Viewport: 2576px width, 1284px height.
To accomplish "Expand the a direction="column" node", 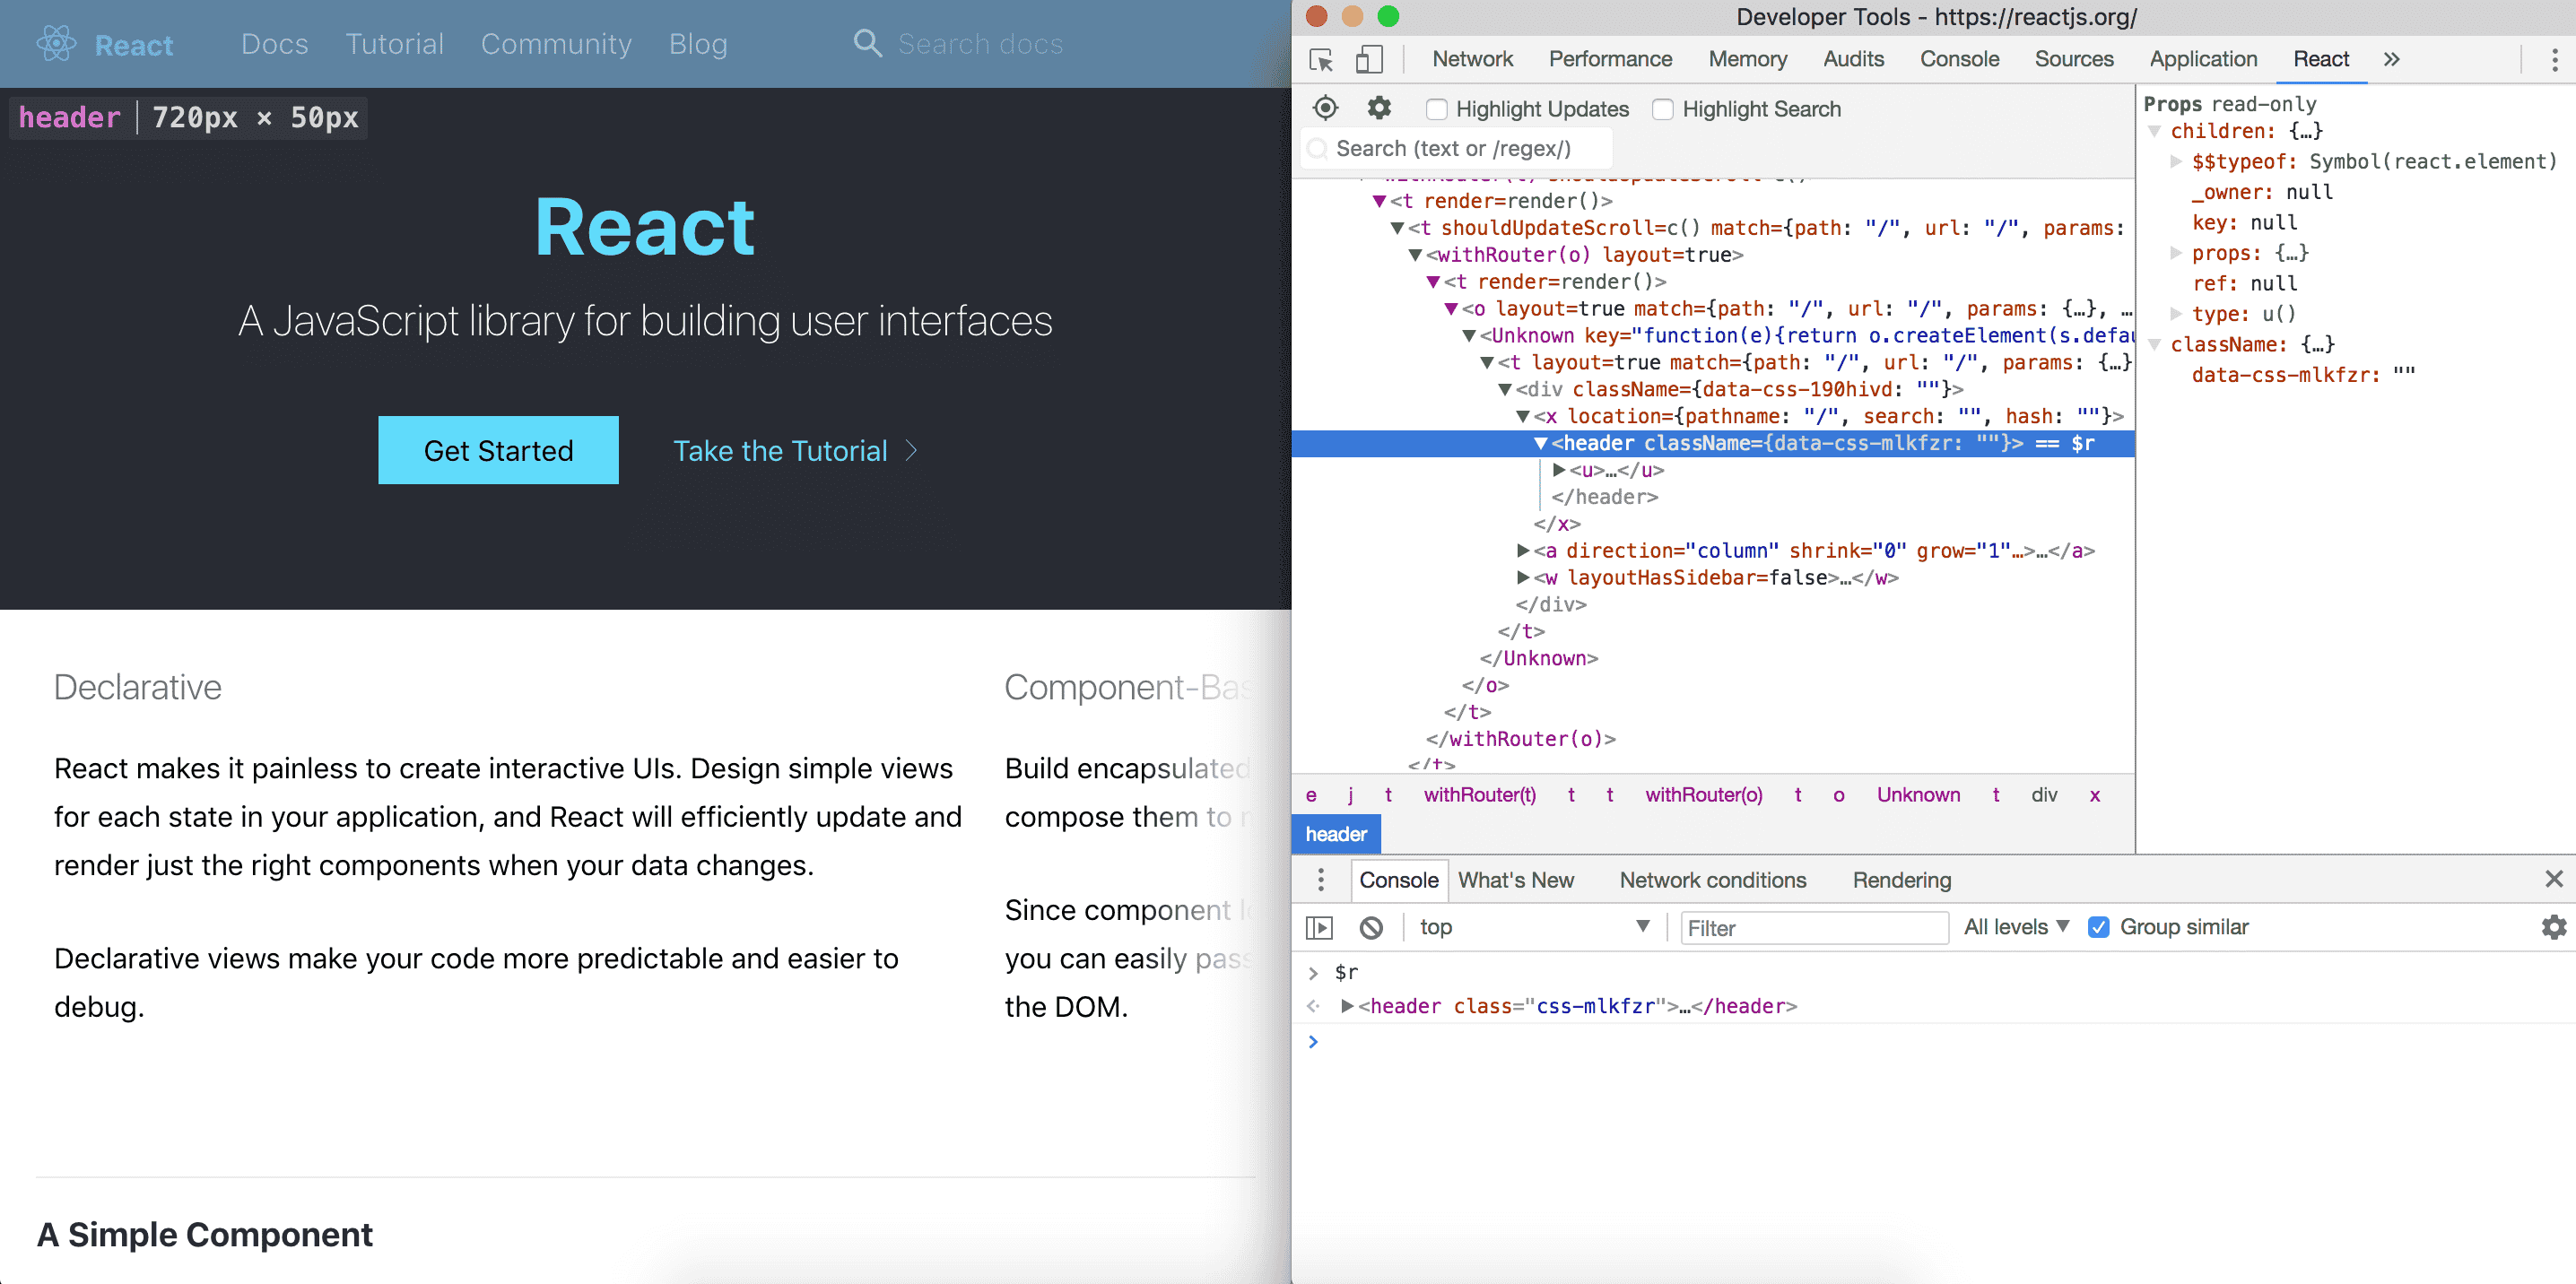I will (x=1523, y=550).
